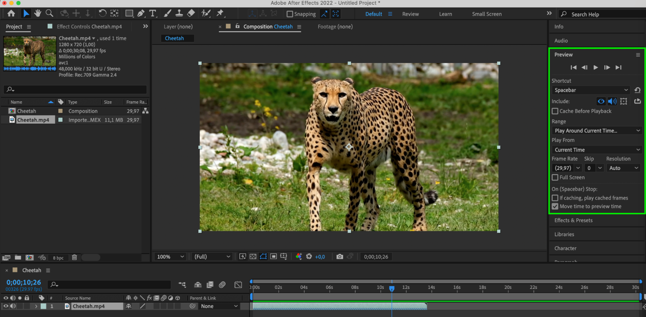Enable Cache Before Playback checkbox

point(555,111)
